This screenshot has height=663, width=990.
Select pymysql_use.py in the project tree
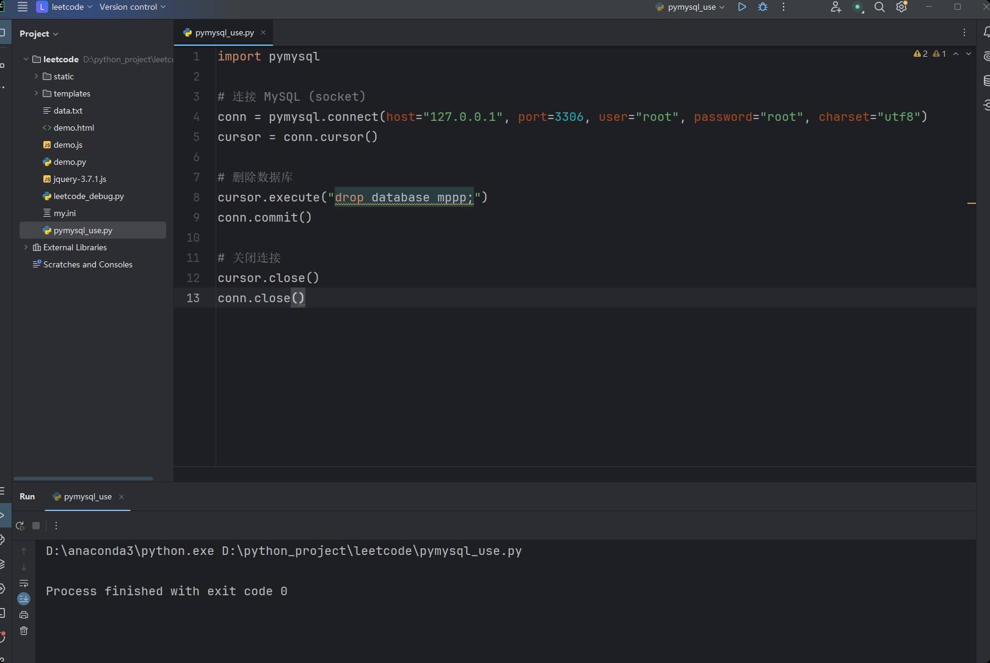coord(93,230)
